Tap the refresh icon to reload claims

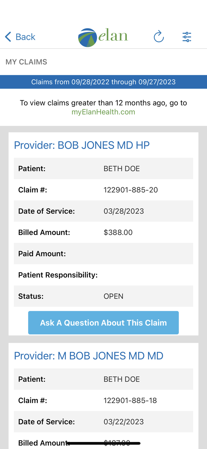[x=159, y=36]
